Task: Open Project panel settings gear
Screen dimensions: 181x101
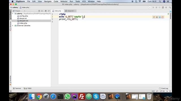Action: [x=46, y=11]
